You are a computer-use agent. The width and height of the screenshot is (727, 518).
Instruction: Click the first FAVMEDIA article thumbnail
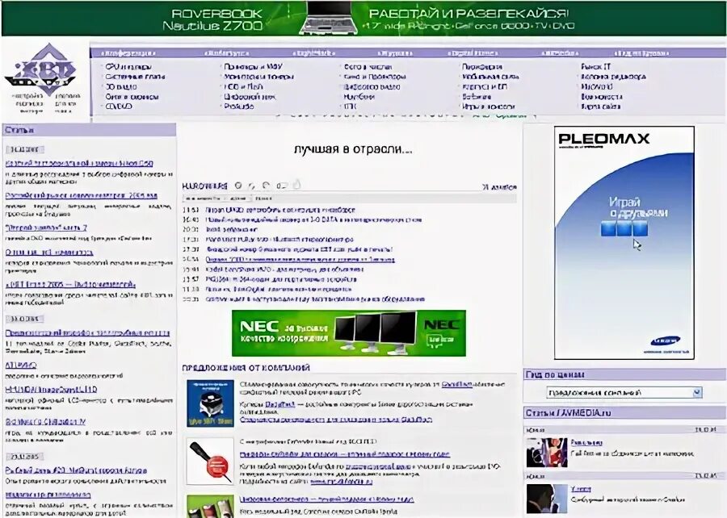pos(547,453)
